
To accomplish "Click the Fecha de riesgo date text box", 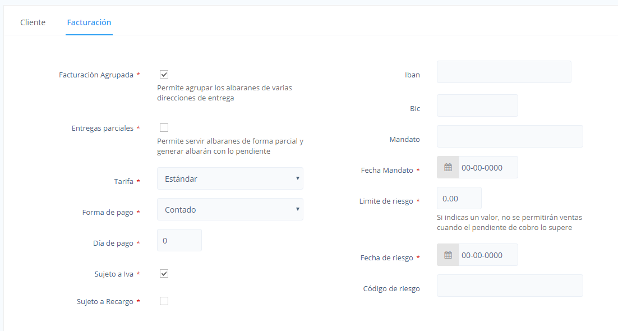I will point(488,255).
